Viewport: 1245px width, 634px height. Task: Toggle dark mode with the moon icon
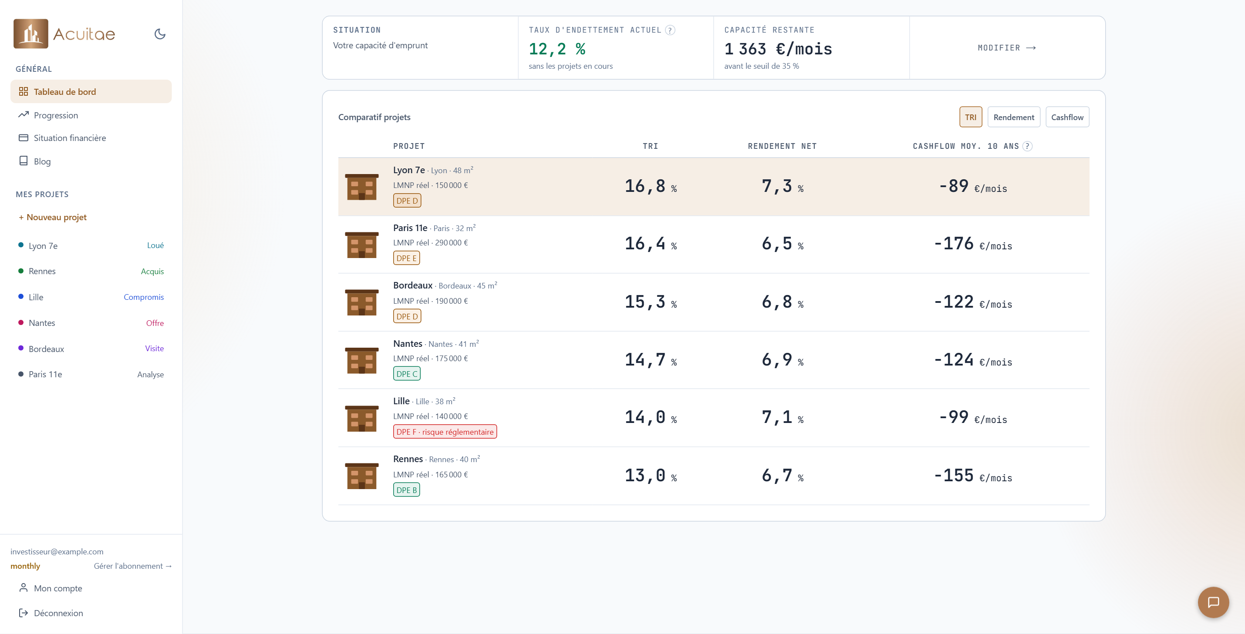point(160,34)
